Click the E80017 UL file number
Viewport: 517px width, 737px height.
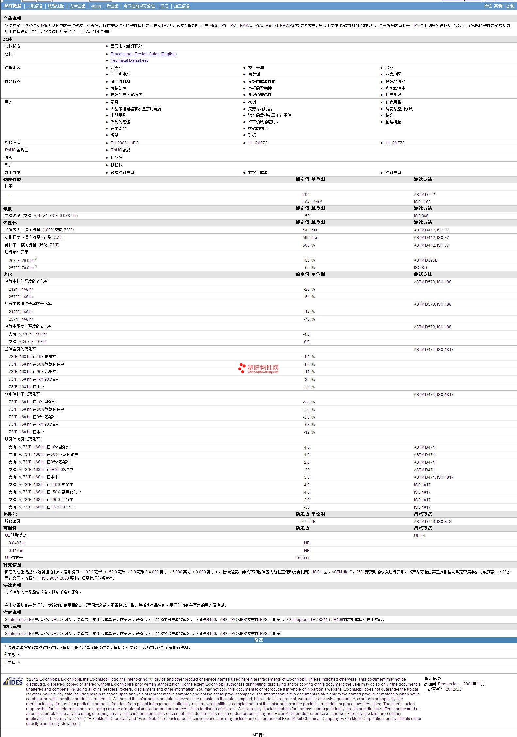pos(302,558)
